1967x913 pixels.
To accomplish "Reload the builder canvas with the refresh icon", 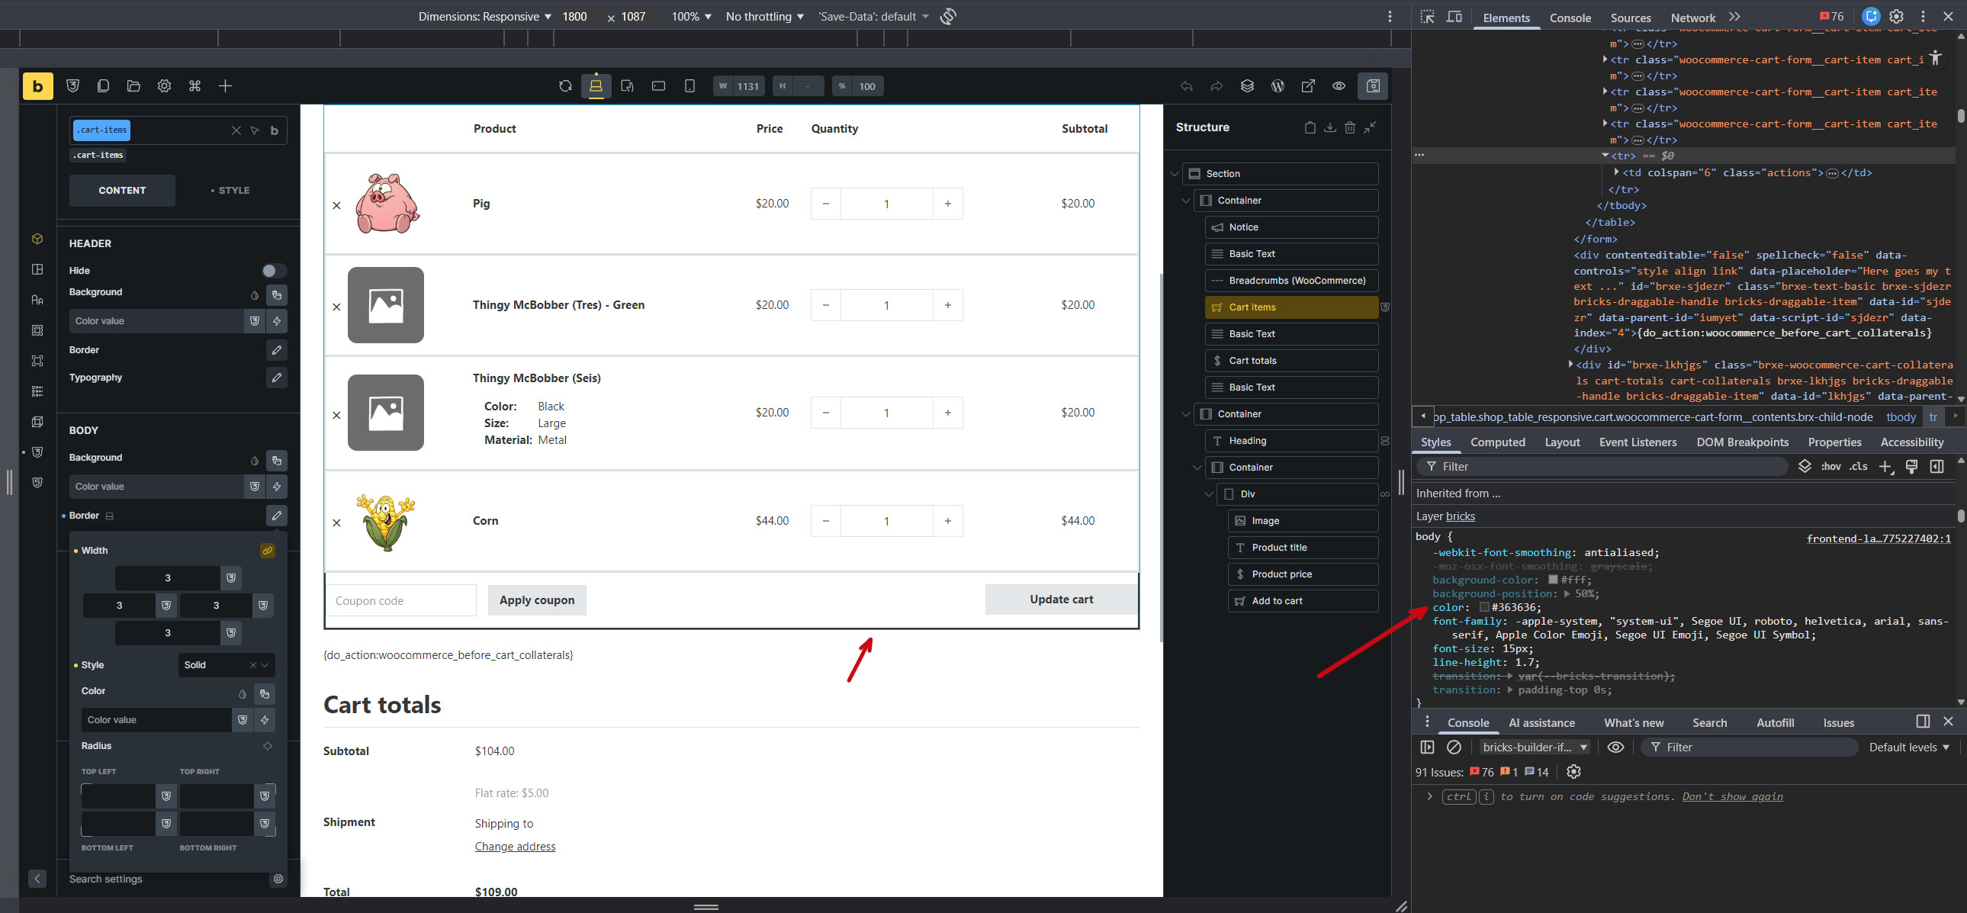I will (565, 86).
